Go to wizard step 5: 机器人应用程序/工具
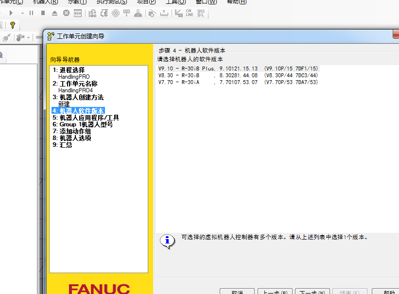Screen dimensions: 399x294 86,118
